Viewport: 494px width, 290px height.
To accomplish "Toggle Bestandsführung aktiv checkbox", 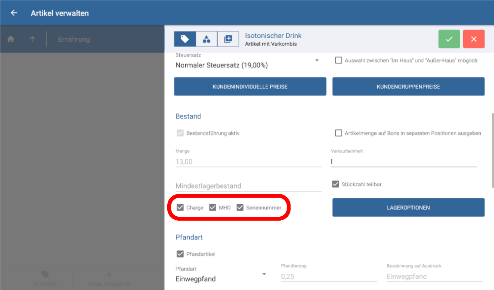I will (x=180, y=133).
